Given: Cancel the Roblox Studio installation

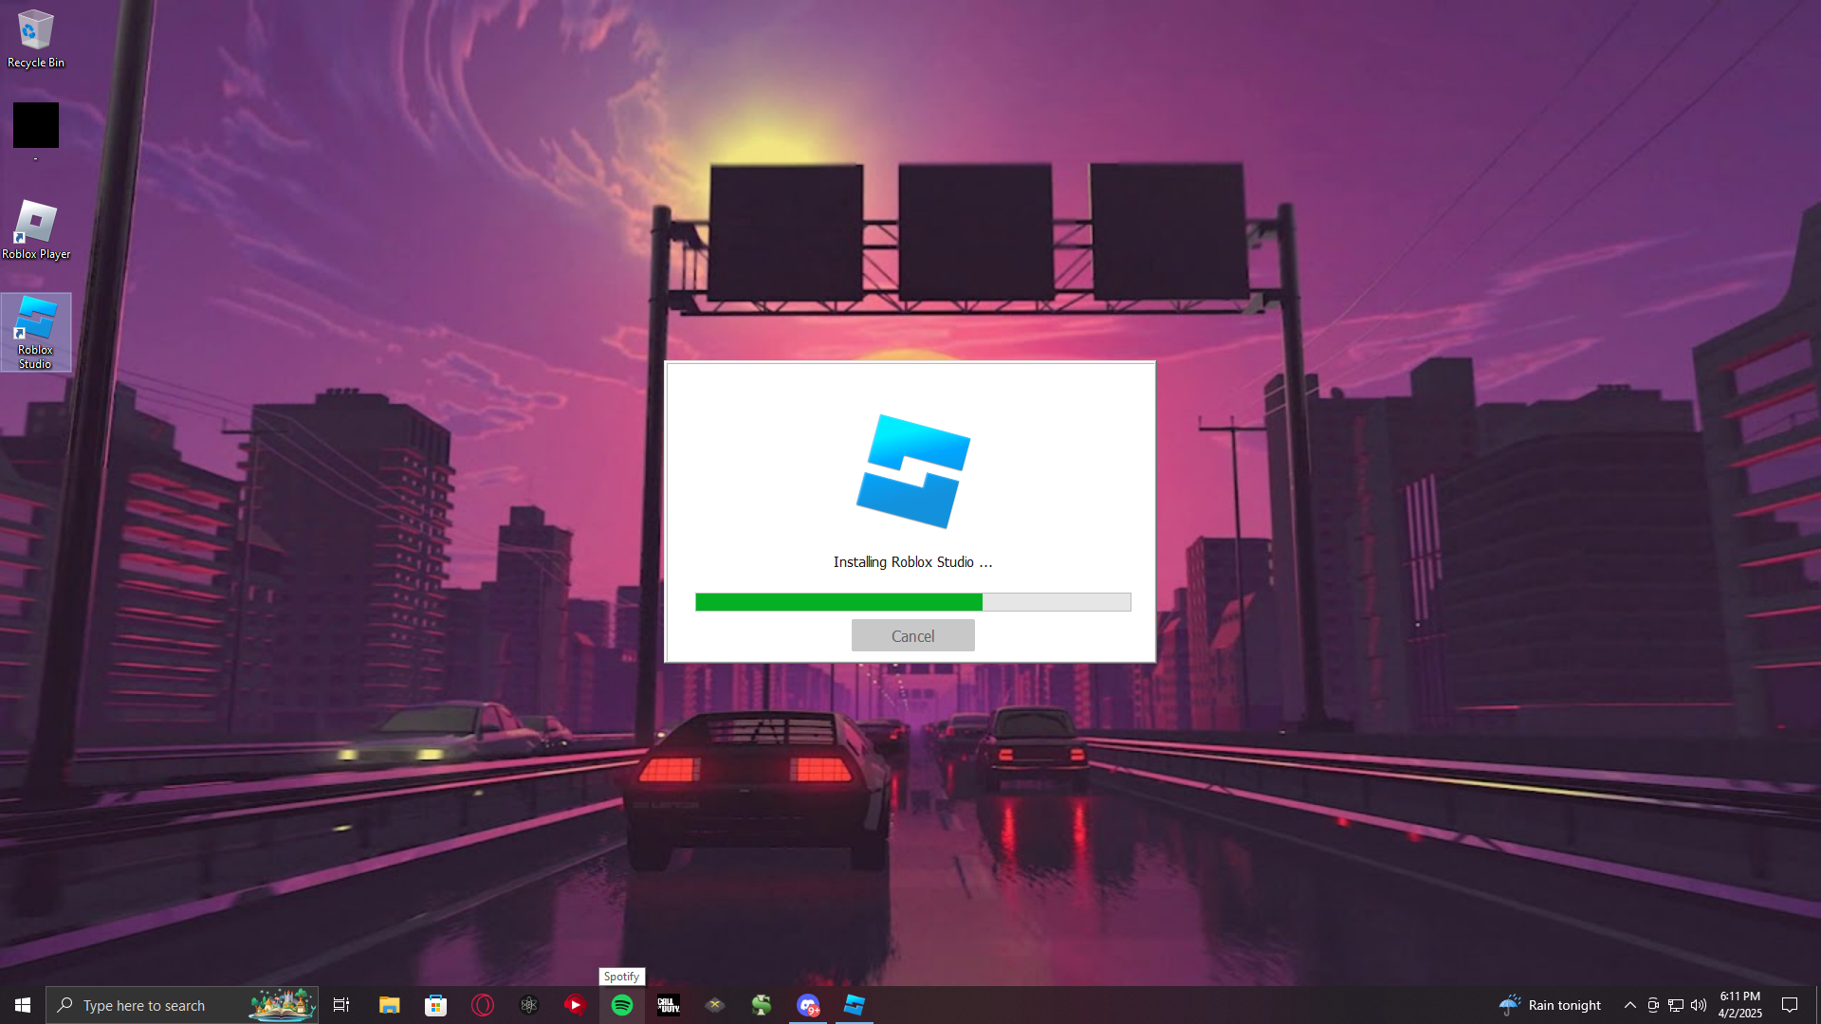Looking at the screenshot, I should tap(912, 636).
